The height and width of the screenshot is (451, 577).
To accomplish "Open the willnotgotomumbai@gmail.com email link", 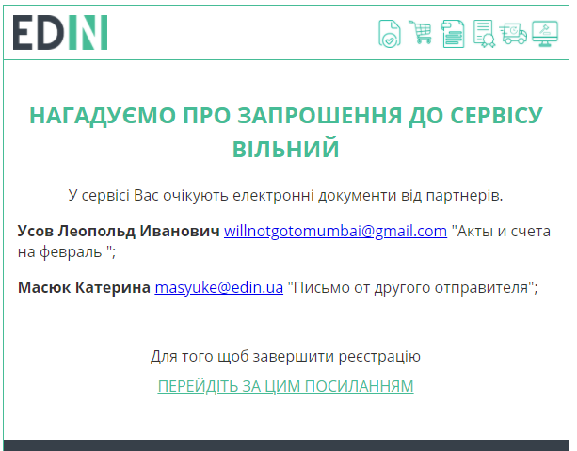I will pos(335,232).
